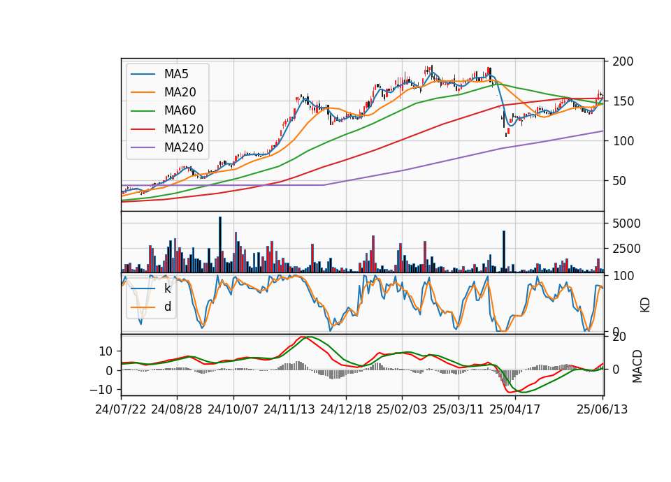The height and width of the screenshot is (482, 671).
Task: Click the orange MA20 legend line swatch
Action: tap(143, 93)
